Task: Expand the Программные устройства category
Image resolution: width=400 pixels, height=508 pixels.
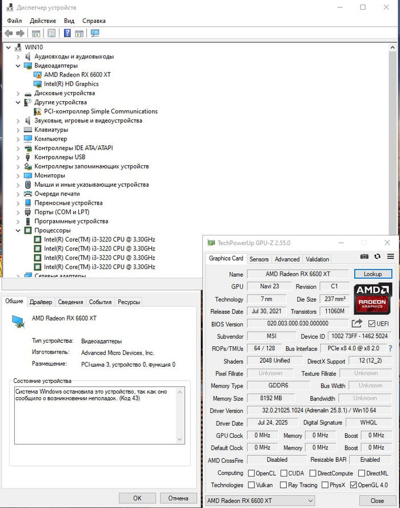Action: coord(18,222)
